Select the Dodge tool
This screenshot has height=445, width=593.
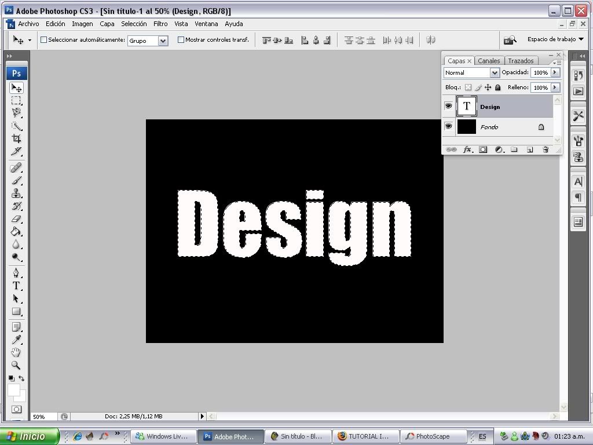(16, 257)
